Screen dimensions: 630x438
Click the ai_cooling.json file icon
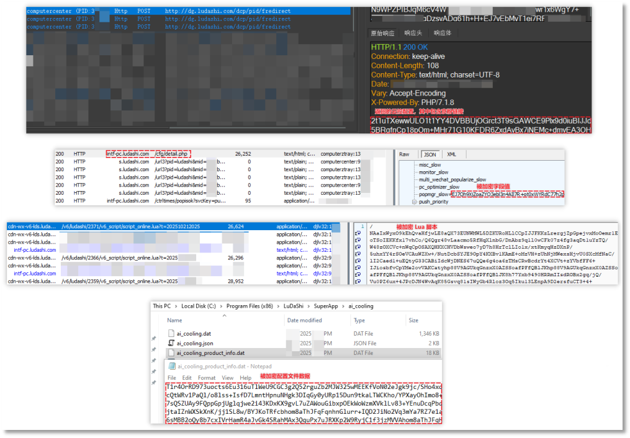point(171,343)
